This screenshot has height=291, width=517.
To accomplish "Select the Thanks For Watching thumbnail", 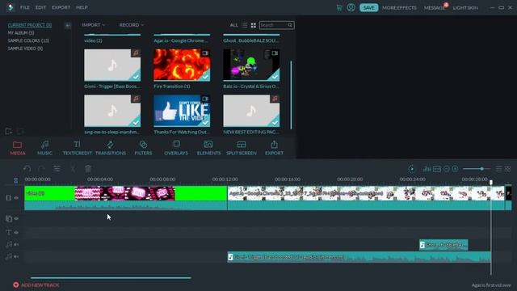I will click(182, 111).
